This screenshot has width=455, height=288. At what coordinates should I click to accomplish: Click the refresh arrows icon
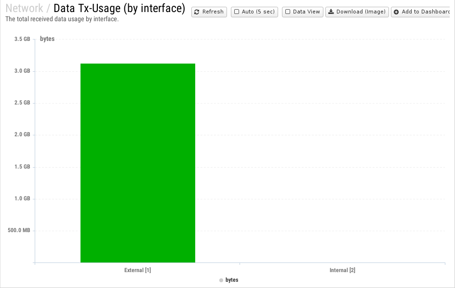pyautogui.click(x=197, y=12)
